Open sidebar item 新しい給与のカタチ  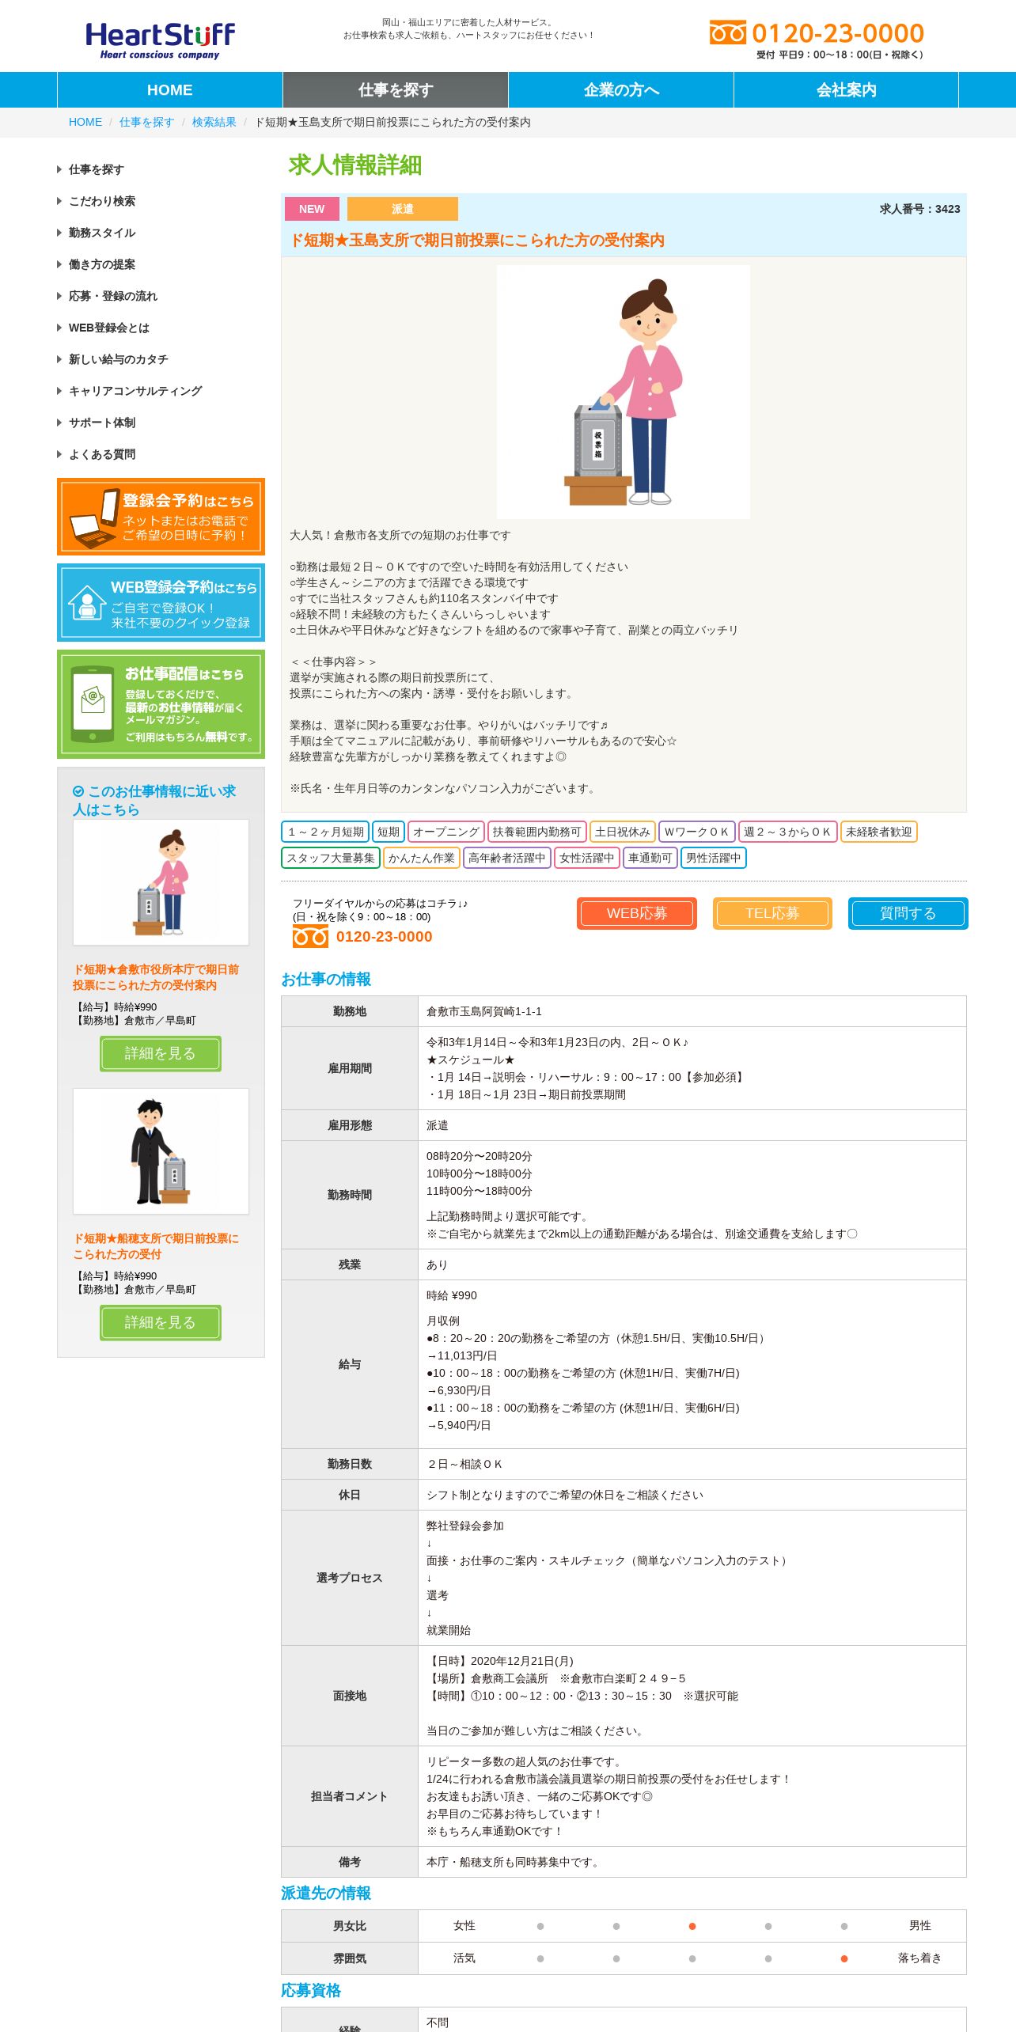pos(119,359)
